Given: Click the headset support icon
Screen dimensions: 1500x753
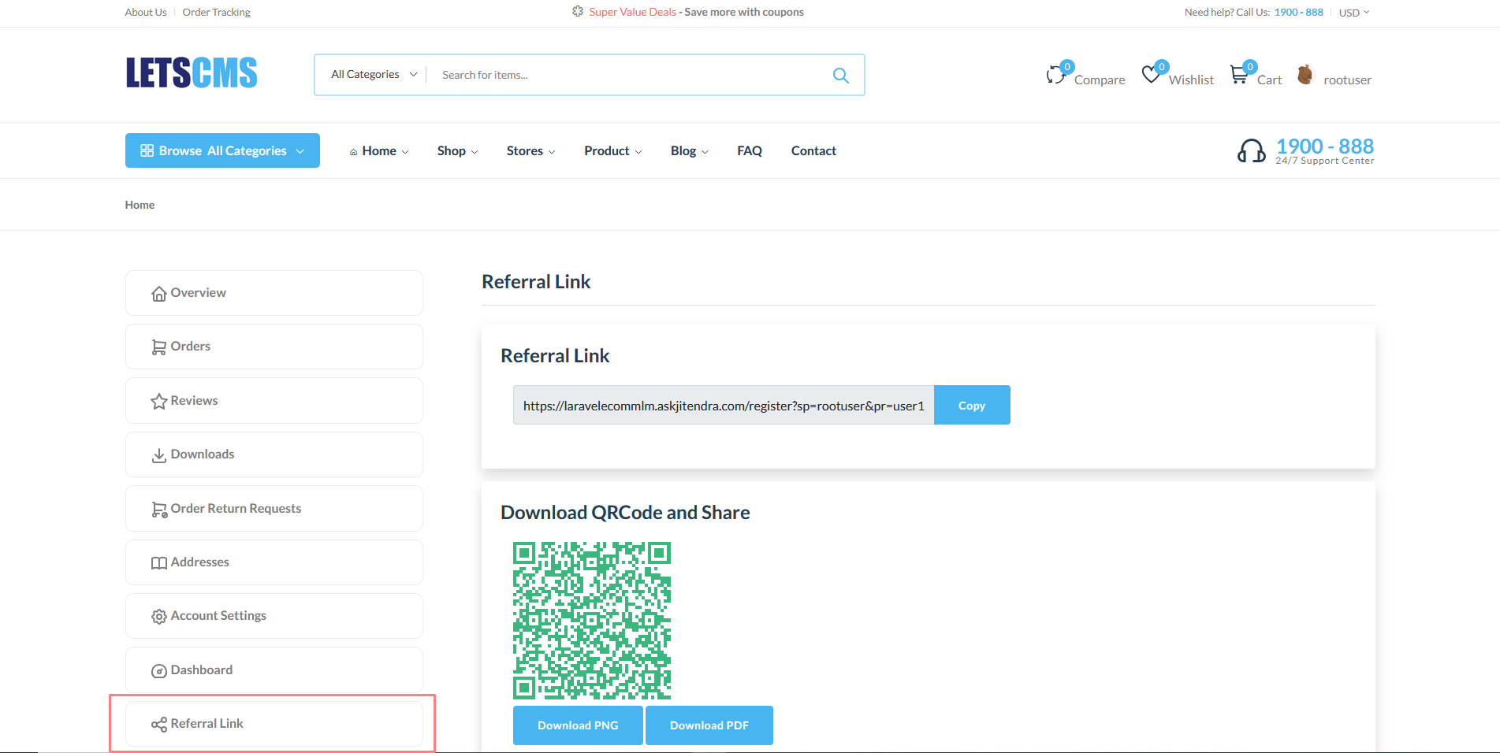Looking at the screenshot, I should coord(1252,150).
